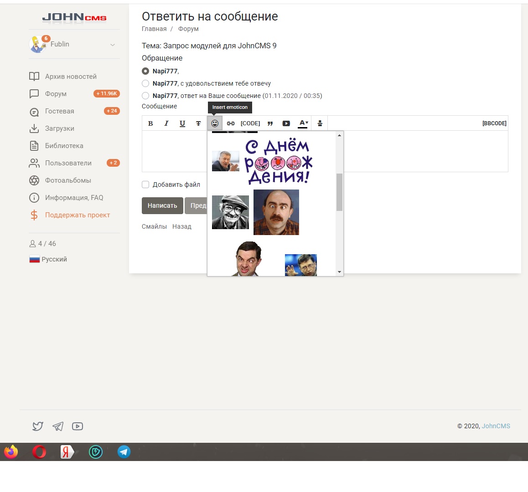This screenshot has width=528, height=492.
Task: Click the insert YouTube video icon
Action: (286, 123)
